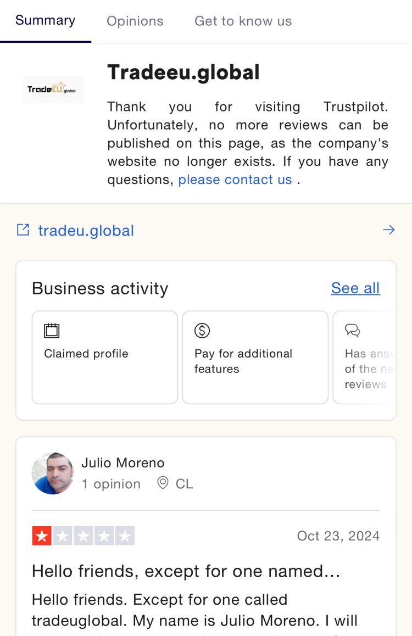Click the location pin icon beside CL
This screenshot has width=412, height=636.
[x=163, y=483]
